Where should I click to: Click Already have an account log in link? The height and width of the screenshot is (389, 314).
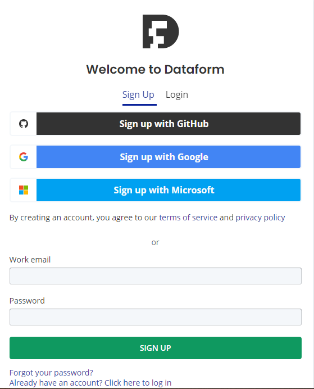point(90,383)
